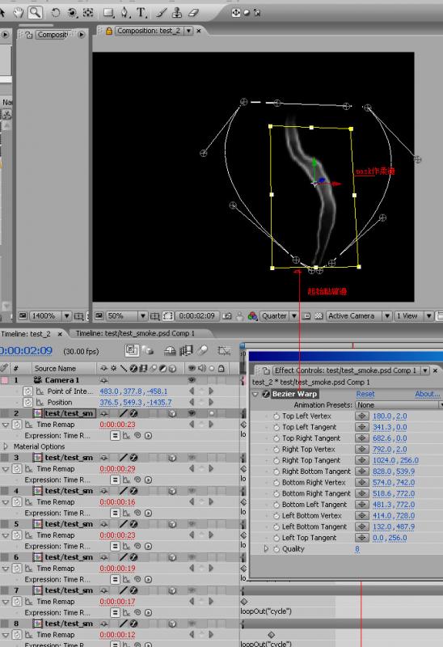Select the Hand tool
Image resolution: width=443 pixels, height=647 pixels.
18,12
